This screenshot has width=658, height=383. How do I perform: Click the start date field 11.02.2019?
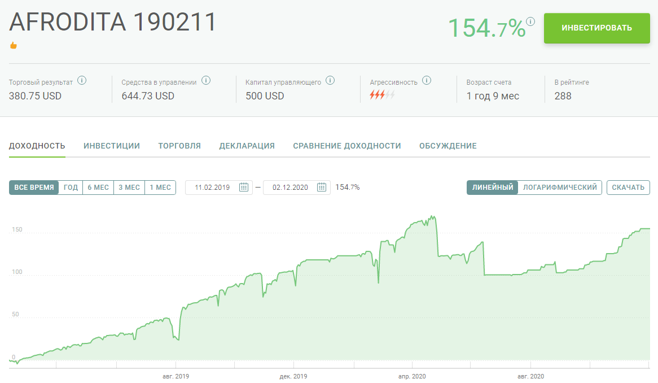pos(218,188)
